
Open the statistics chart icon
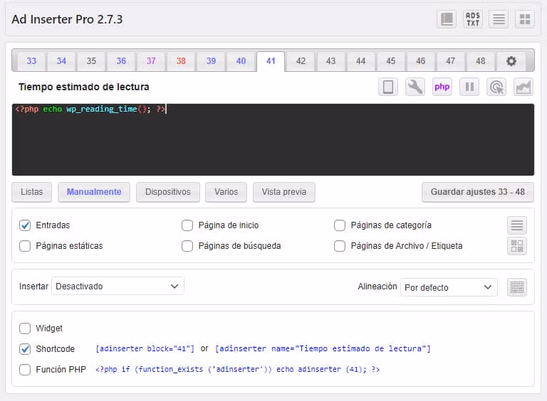523,87
